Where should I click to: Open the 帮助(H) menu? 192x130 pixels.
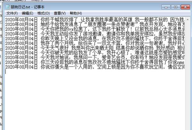coord(76,13)
